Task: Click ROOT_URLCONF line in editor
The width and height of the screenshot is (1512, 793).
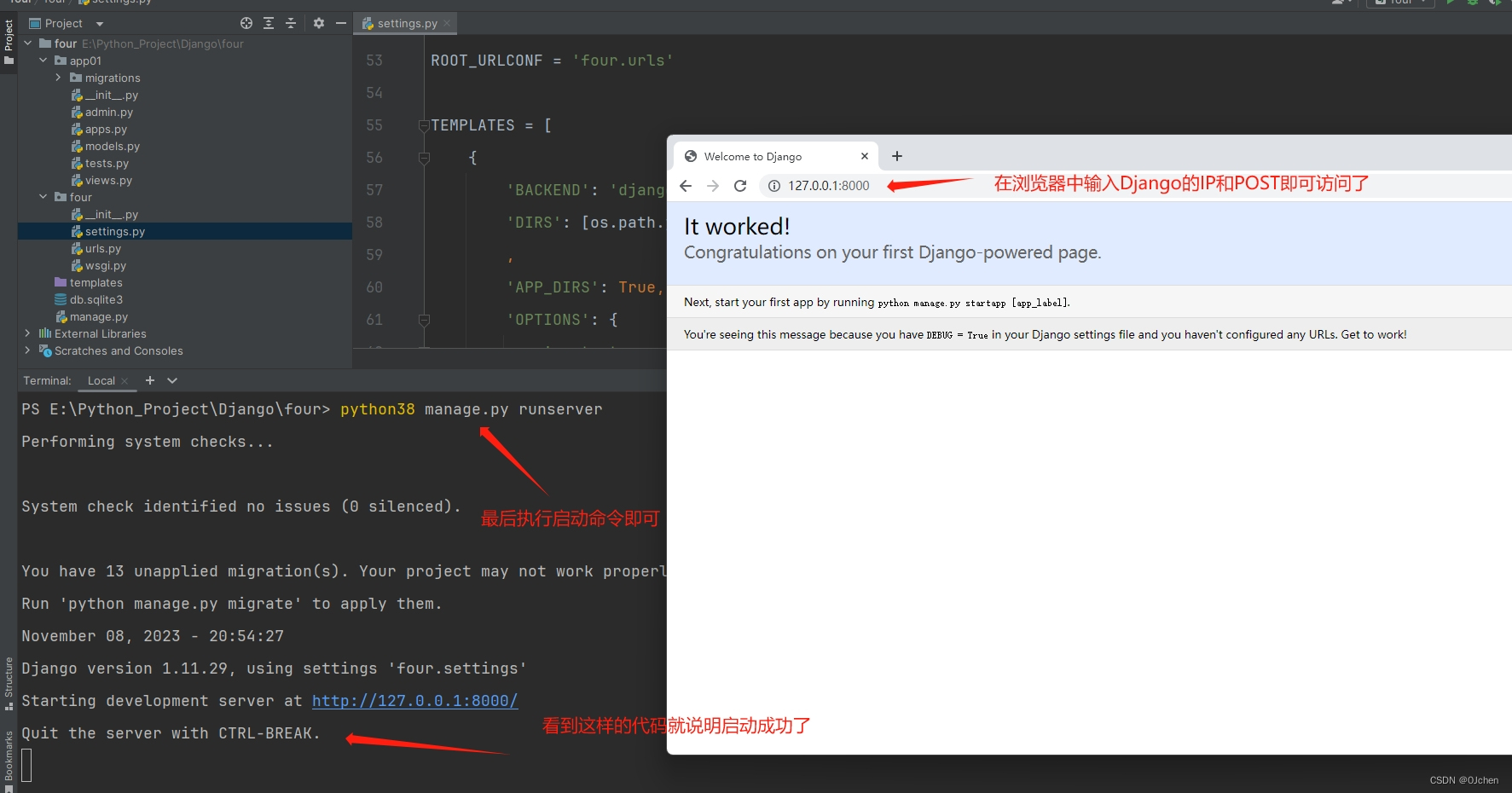Action: tap(552, 61)
